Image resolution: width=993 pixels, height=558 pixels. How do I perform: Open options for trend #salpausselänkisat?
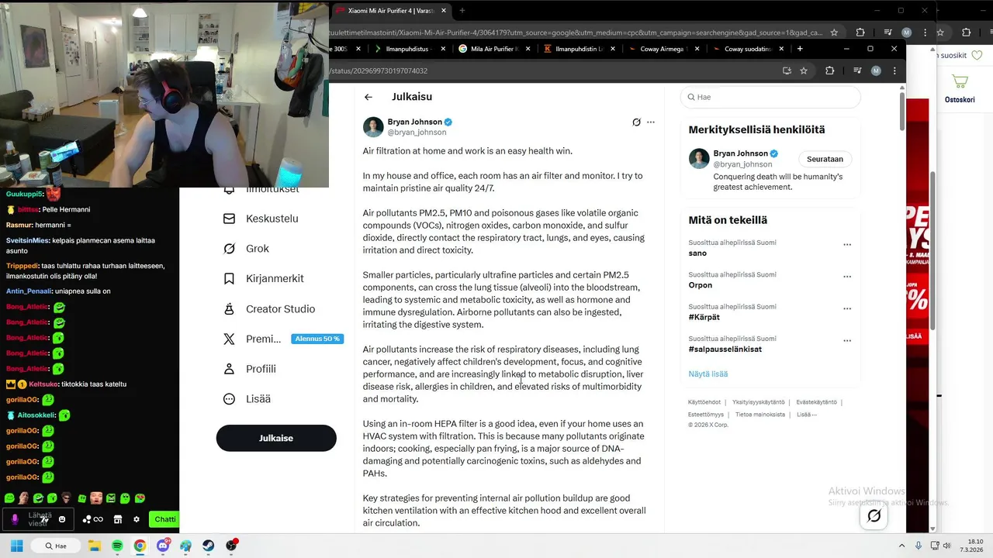(x=847, y=340)
